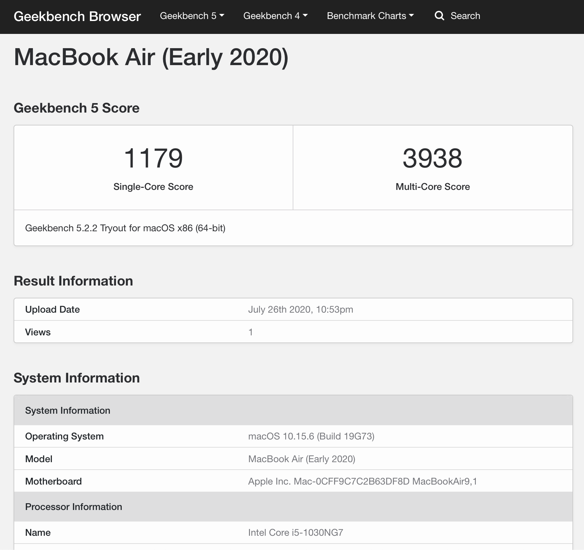Open the Geekbench Browser home link
The height and width of the screenshot is (550, 584).
click(77, 16)
